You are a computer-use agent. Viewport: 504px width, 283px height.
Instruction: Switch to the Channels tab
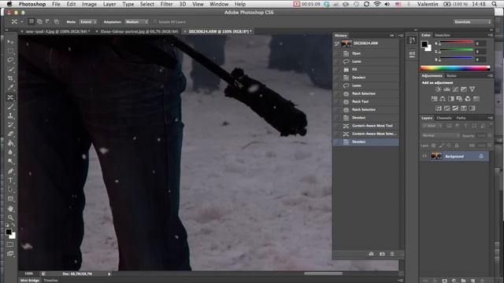coord(444,118)
